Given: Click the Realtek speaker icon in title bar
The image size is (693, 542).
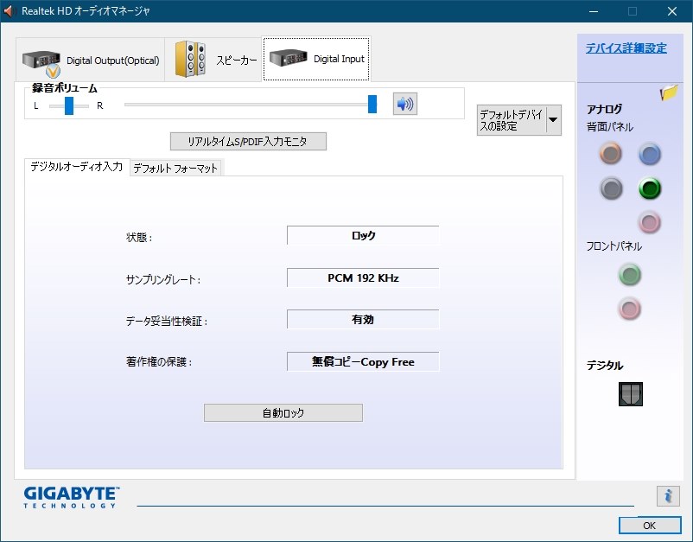Looking at the screenshot, I should [9, 10].
